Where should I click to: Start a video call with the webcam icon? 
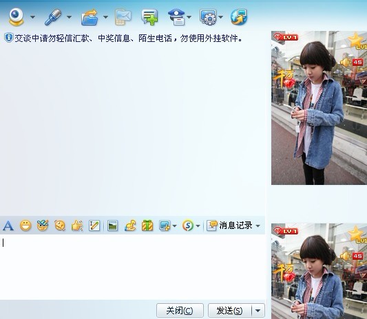(16, 16)
